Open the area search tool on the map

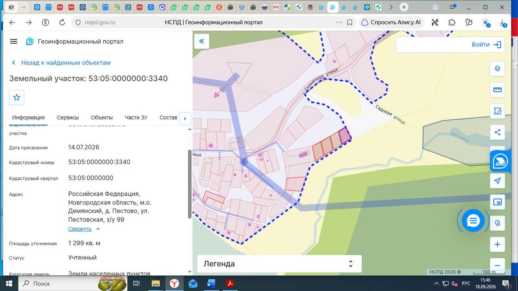[x=497, y=111]
